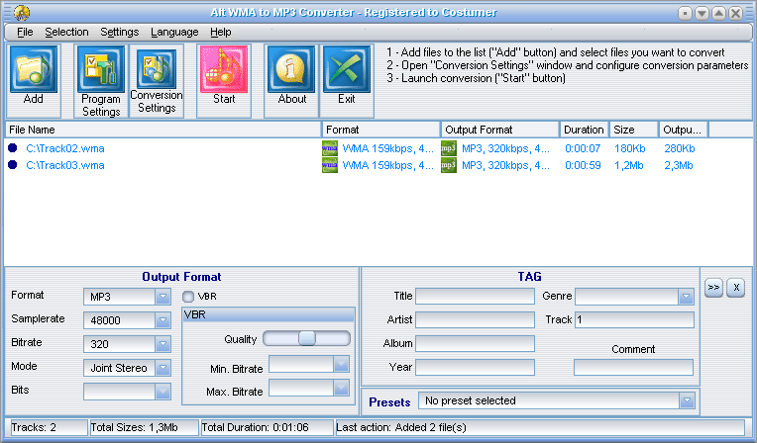Click the Track field containing 1

click(x=634, y=319)
